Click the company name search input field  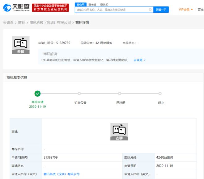[x=111, y=10]
